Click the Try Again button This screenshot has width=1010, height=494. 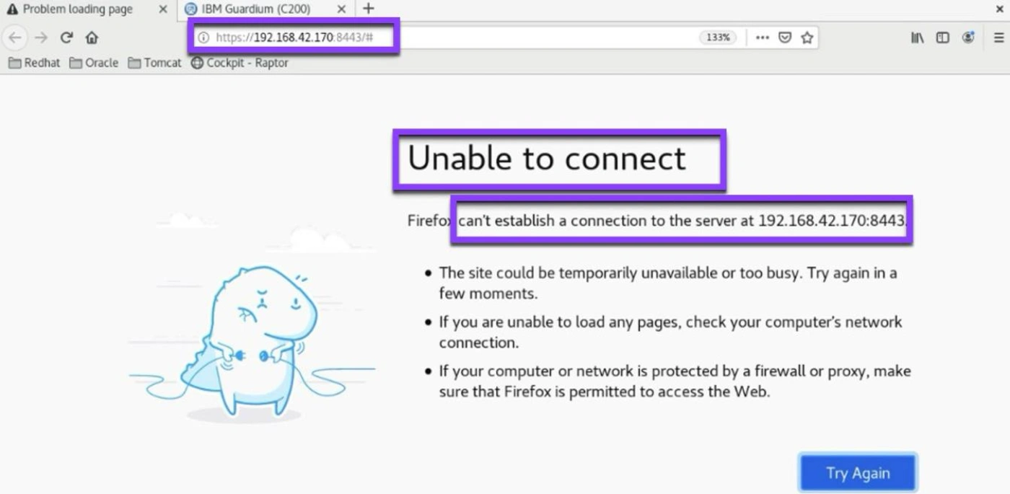858,473
